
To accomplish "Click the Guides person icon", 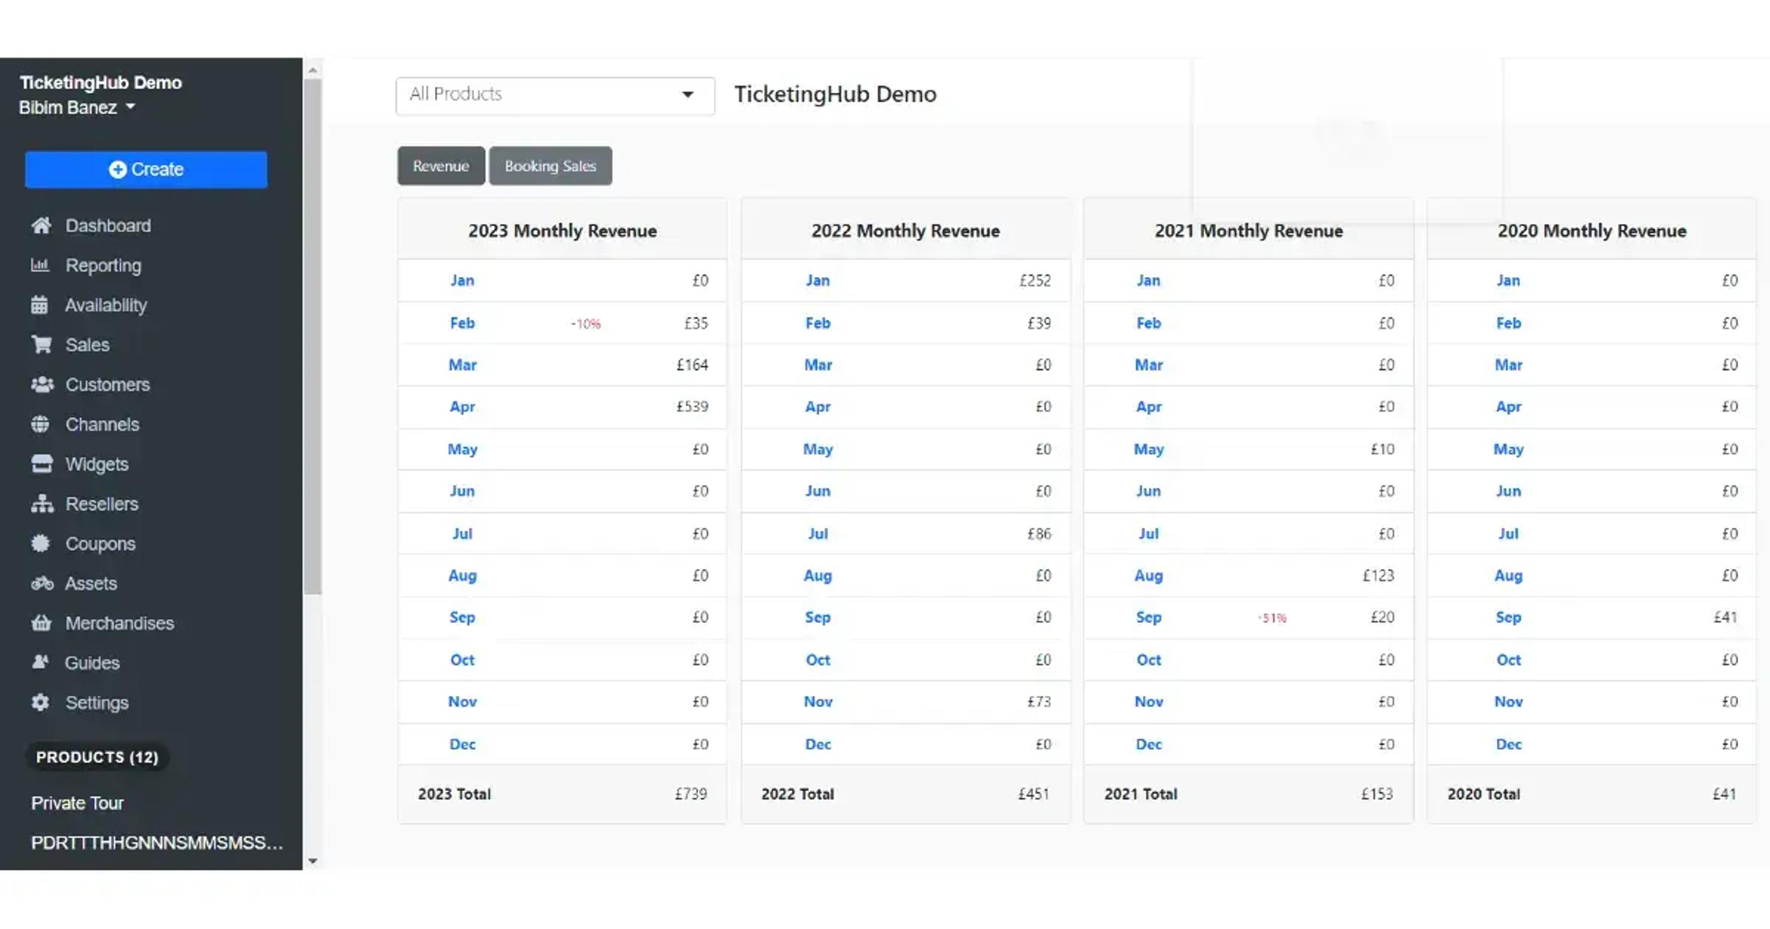I will (41, 662).
